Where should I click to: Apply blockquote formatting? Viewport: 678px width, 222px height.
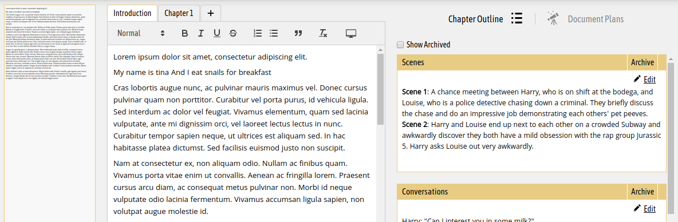298,33
